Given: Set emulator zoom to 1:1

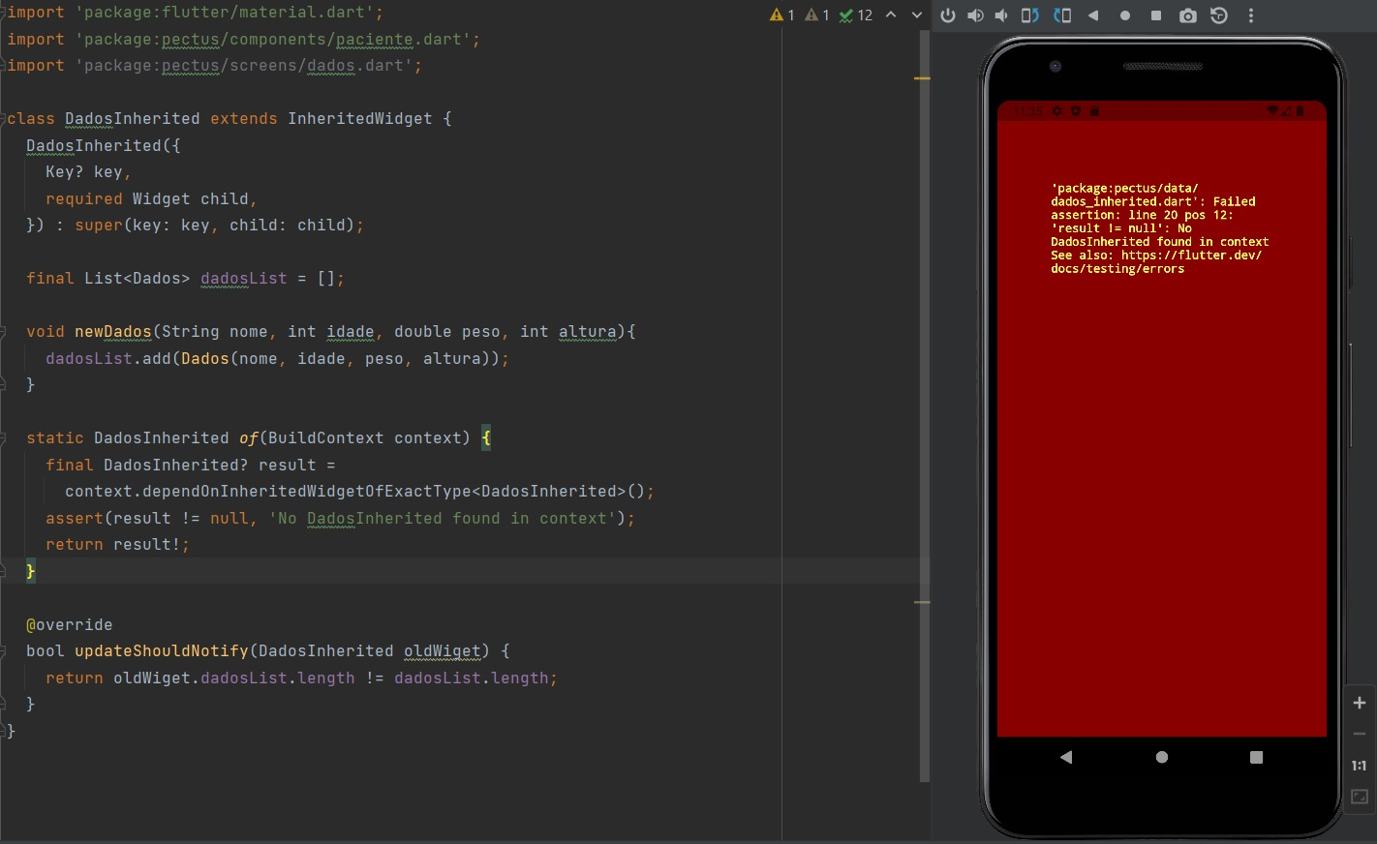Looking at the screenshot, I should pyautogui.click(x=1360, y=766).
